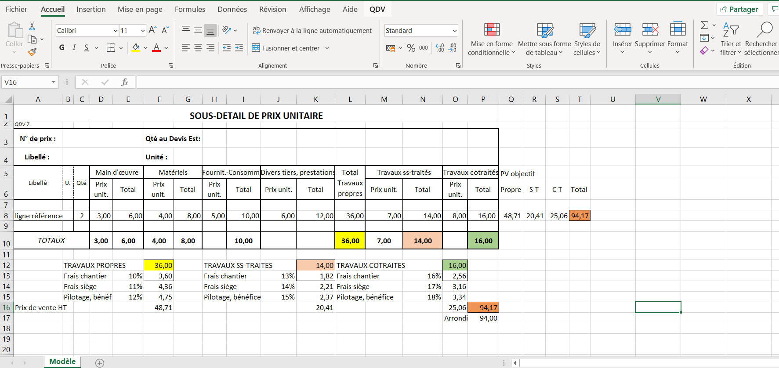Click the Format Painter brush icon

coord(32,52)
